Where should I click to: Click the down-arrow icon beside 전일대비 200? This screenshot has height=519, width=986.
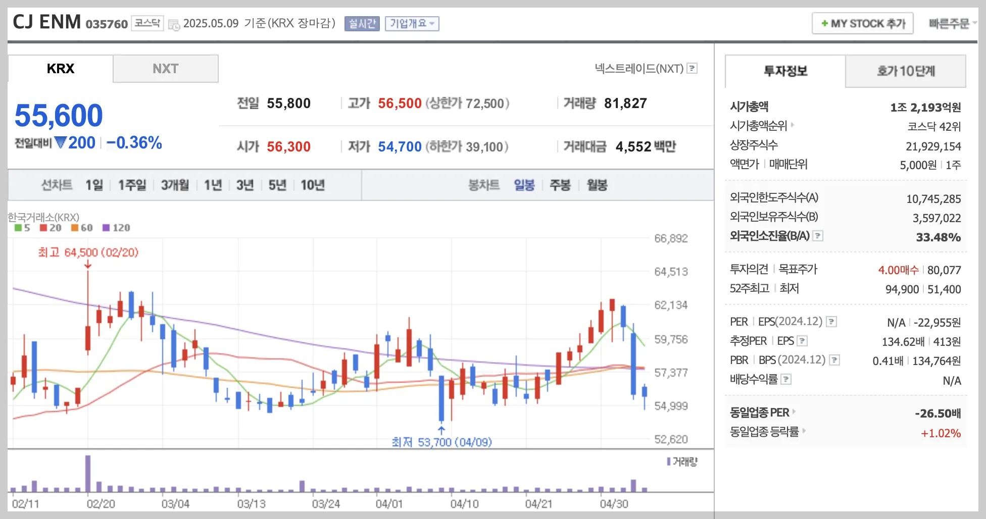click(x=61, y=143)
